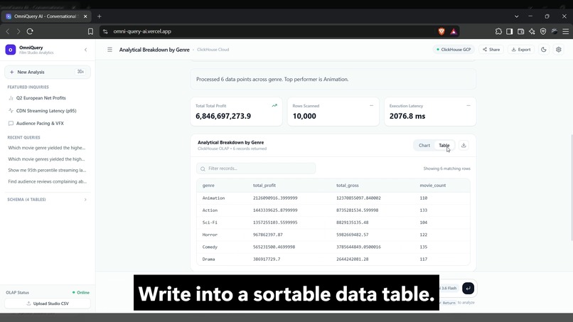Focus the Filter records search field
This screenshot has height=322, width=573.
(x=256, y=168)
